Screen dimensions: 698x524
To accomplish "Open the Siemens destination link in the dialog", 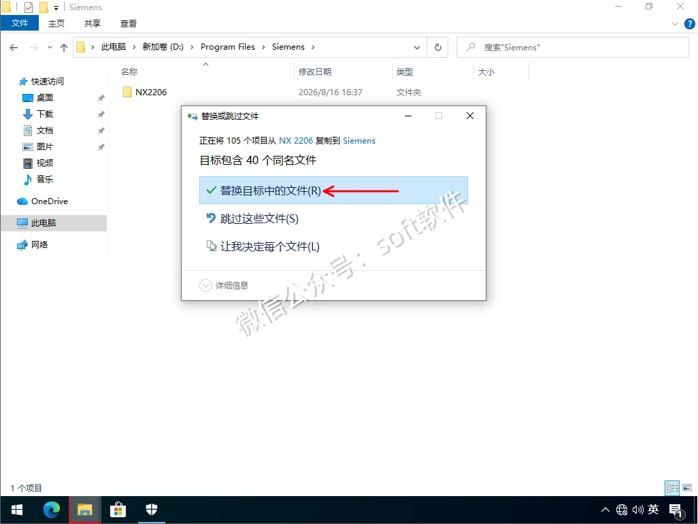I will pos(359,141).
